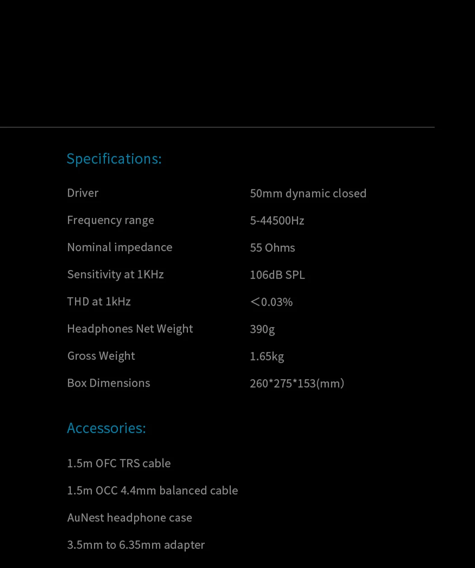475x568 pixels.
Task: Click the 1.65kg gross weight value
Action: tap(267, 356)
